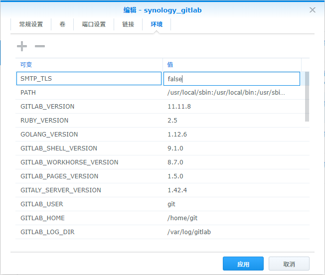Select the GITLAB_WORKHORSE_VERSION variable
Image resolution: width=325 pixels, height=275 pixels.
[69, 162]
